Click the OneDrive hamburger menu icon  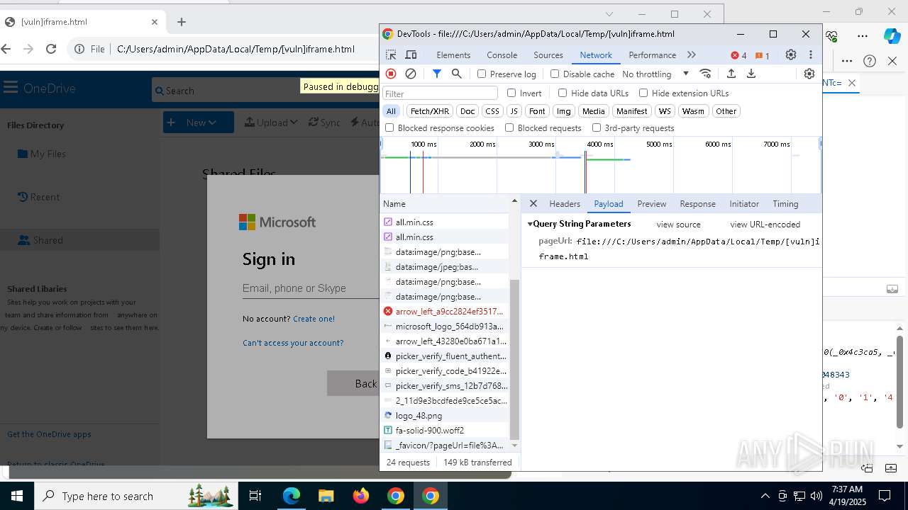click(x=11, y=88)
